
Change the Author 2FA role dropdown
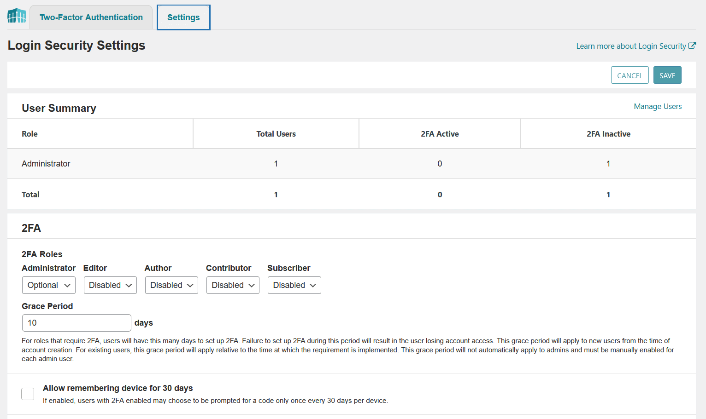[171, 285]
